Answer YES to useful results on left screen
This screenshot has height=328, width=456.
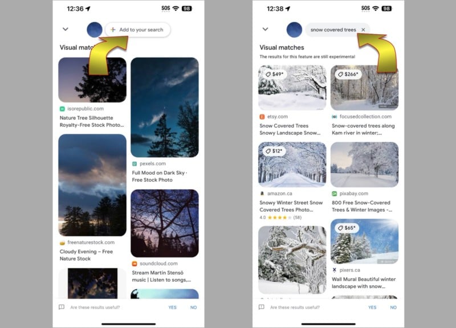(x=173, y=307)
